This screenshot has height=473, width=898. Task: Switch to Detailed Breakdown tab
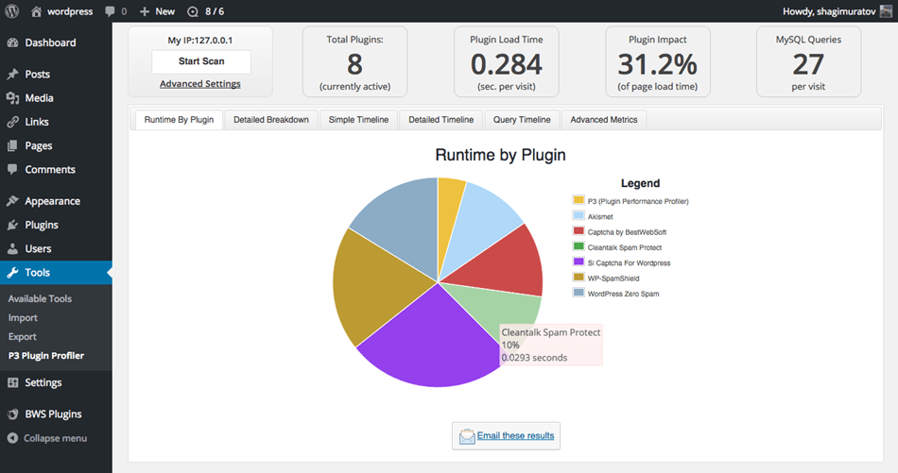point(271,120)
